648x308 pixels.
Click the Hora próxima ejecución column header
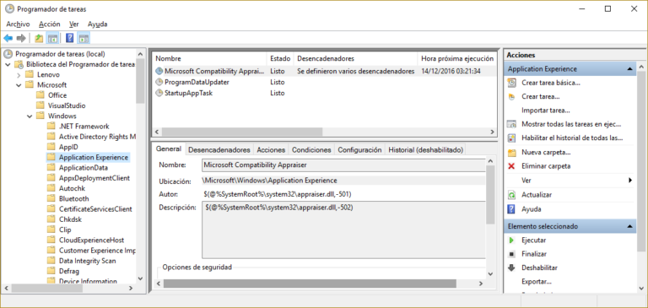(457, 59)
